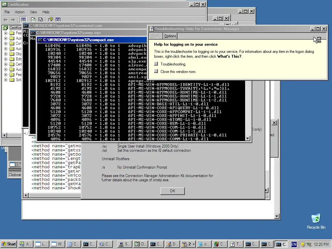
Task: Open calculator-icon taskbar item C...
Action: click(73, 244)
